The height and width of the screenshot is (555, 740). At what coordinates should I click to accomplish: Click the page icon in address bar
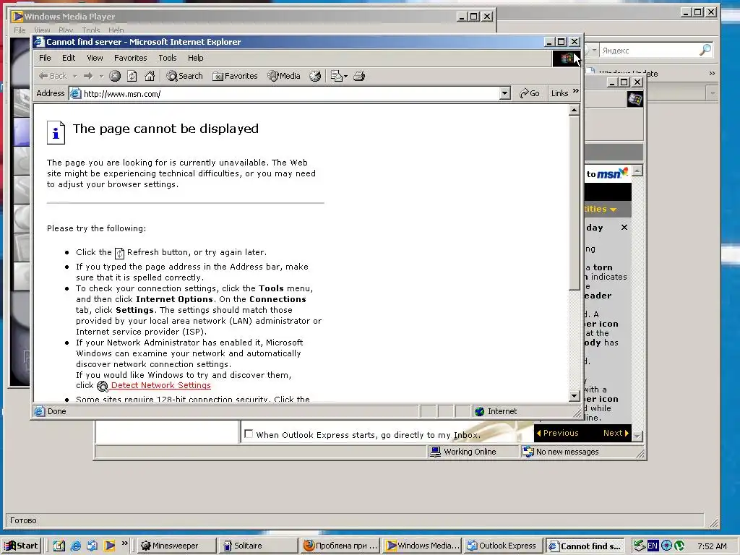(75, 93)
